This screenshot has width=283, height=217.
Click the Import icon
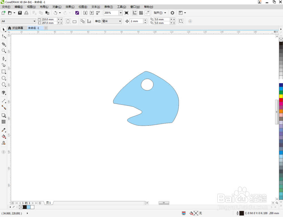pyautogui.click(x=85, y=13)
